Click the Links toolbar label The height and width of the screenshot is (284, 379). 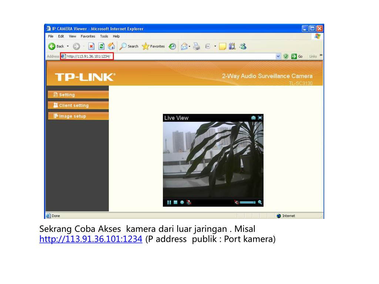[x=313, y=56]
